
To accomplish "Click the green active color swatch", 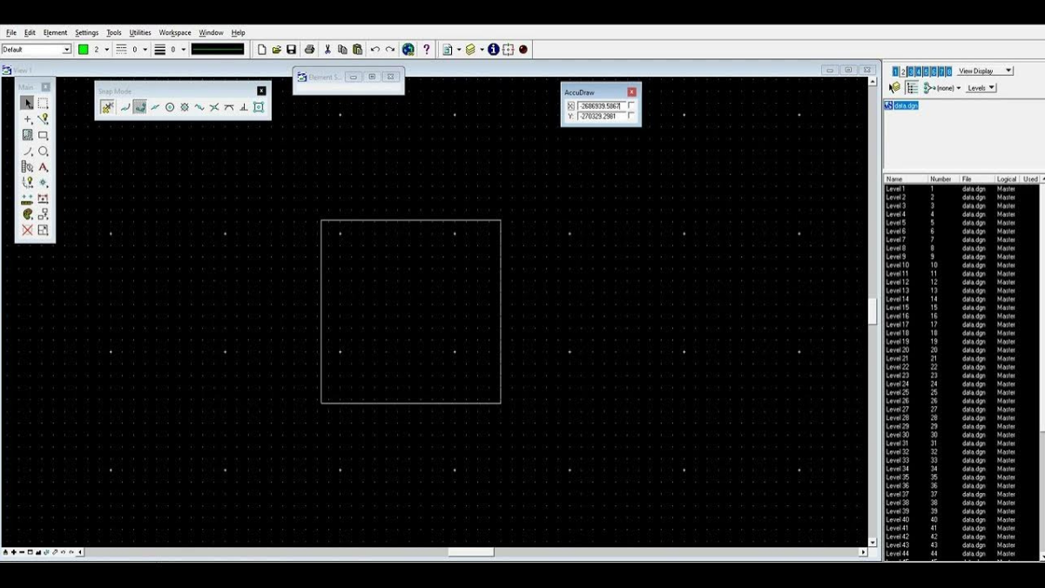I will click(84, 50).
